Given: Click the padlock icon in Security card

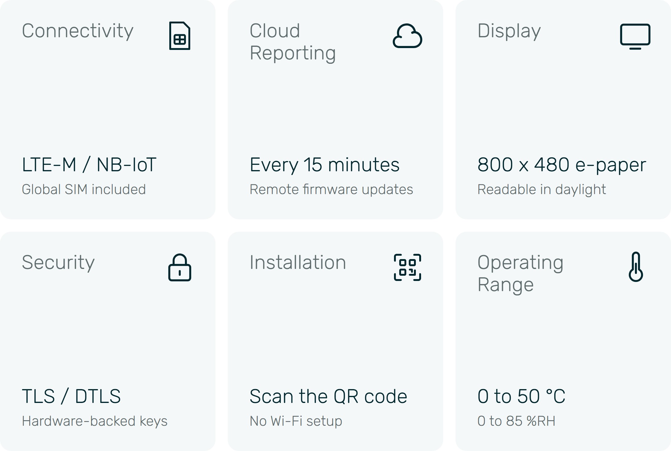Looking at the screenshot, I should click(x=180, y=267).
